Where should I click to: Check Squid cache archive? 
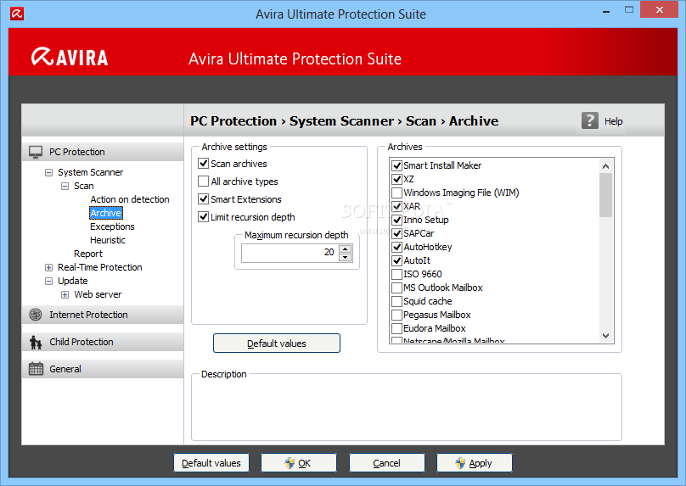click(x=396, y=301)
